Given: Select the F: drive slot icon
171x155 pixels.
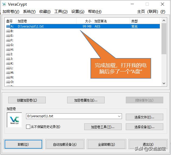Looking at the screenshot, I should coord(8,40).
